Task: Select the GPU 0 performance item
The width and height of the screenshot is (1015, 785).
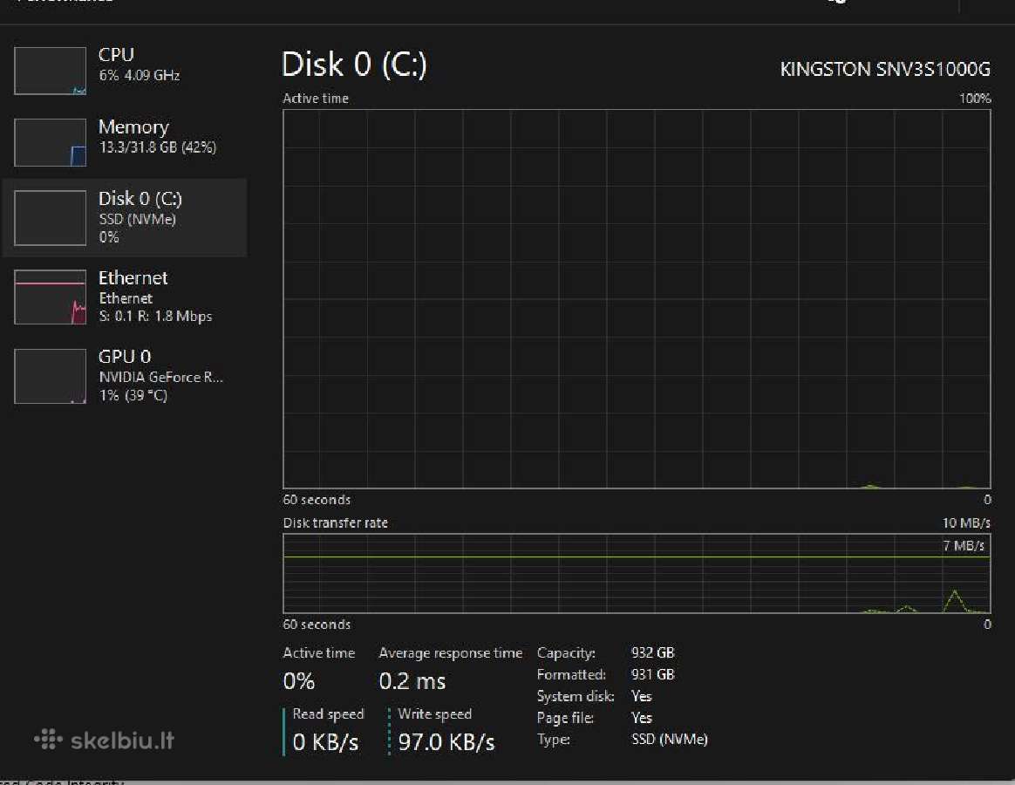Action: tap(125, 376)
